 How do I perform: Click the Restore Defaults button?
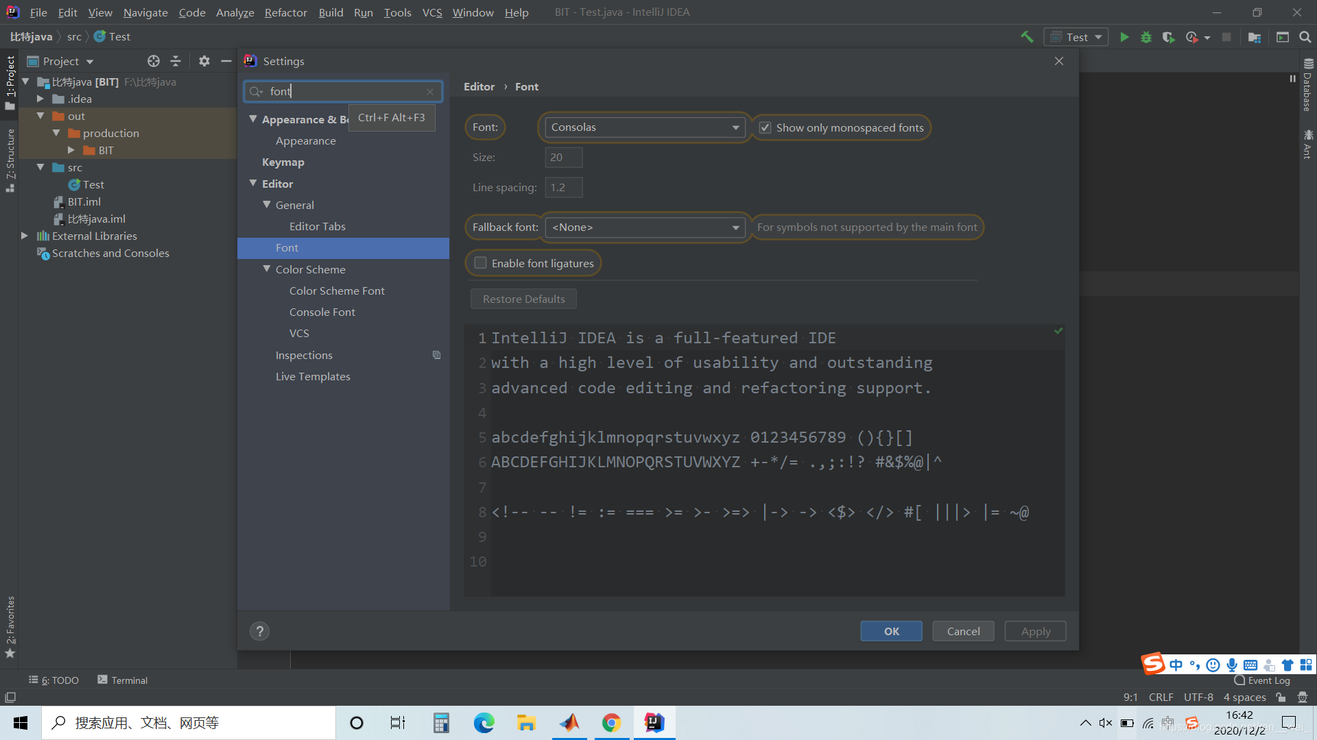(523, 299)
